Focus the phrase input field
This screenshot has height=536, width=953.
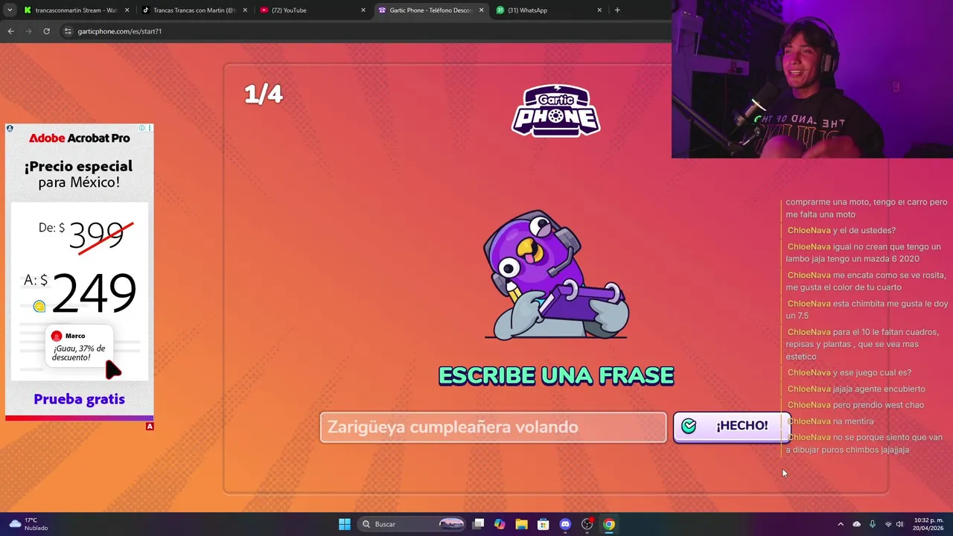pyautogui.click(x=493, y=427)
